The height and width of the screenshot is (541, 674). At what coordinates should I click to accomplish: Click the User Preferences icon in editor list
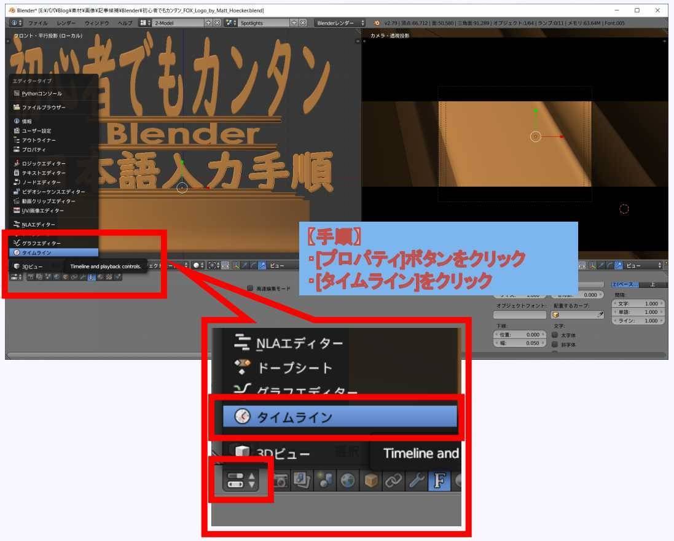(x=17, y=131)
